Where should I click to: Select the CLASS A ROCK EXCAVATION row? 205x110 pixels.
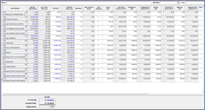tap(15, 24)
